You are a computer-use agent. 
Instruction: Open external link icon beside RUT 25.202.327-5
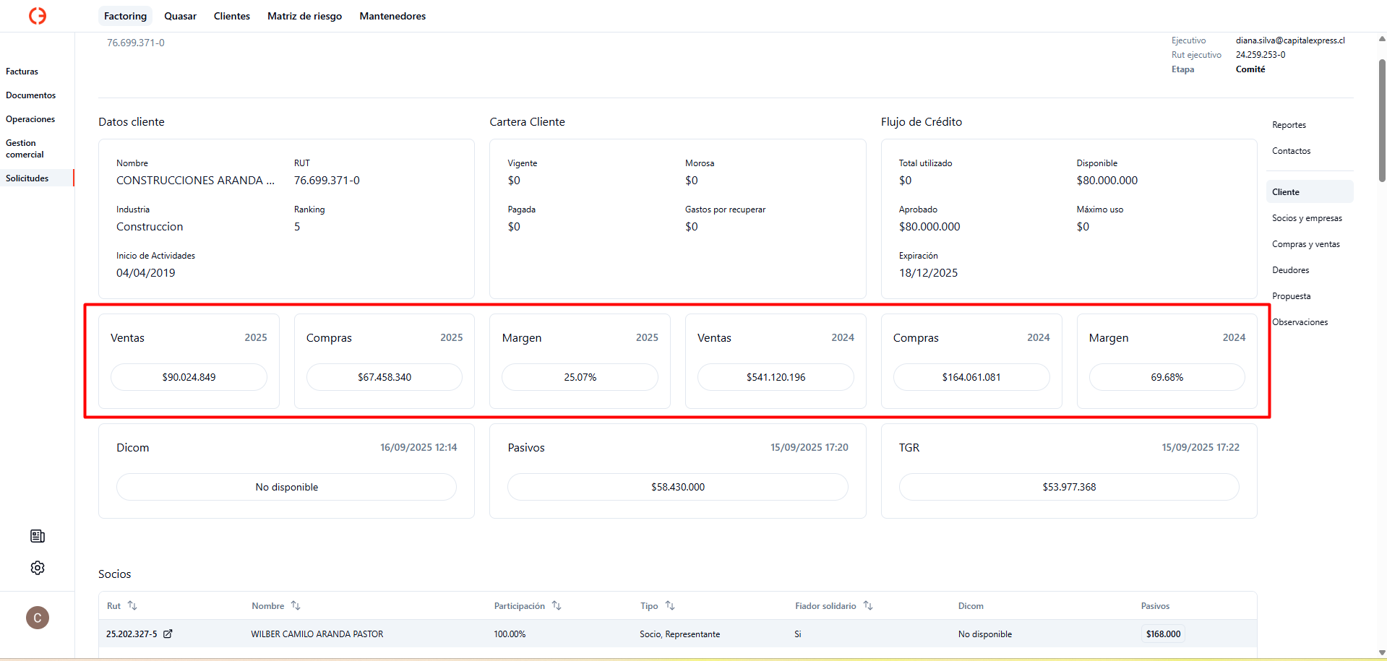coord(168,634)
